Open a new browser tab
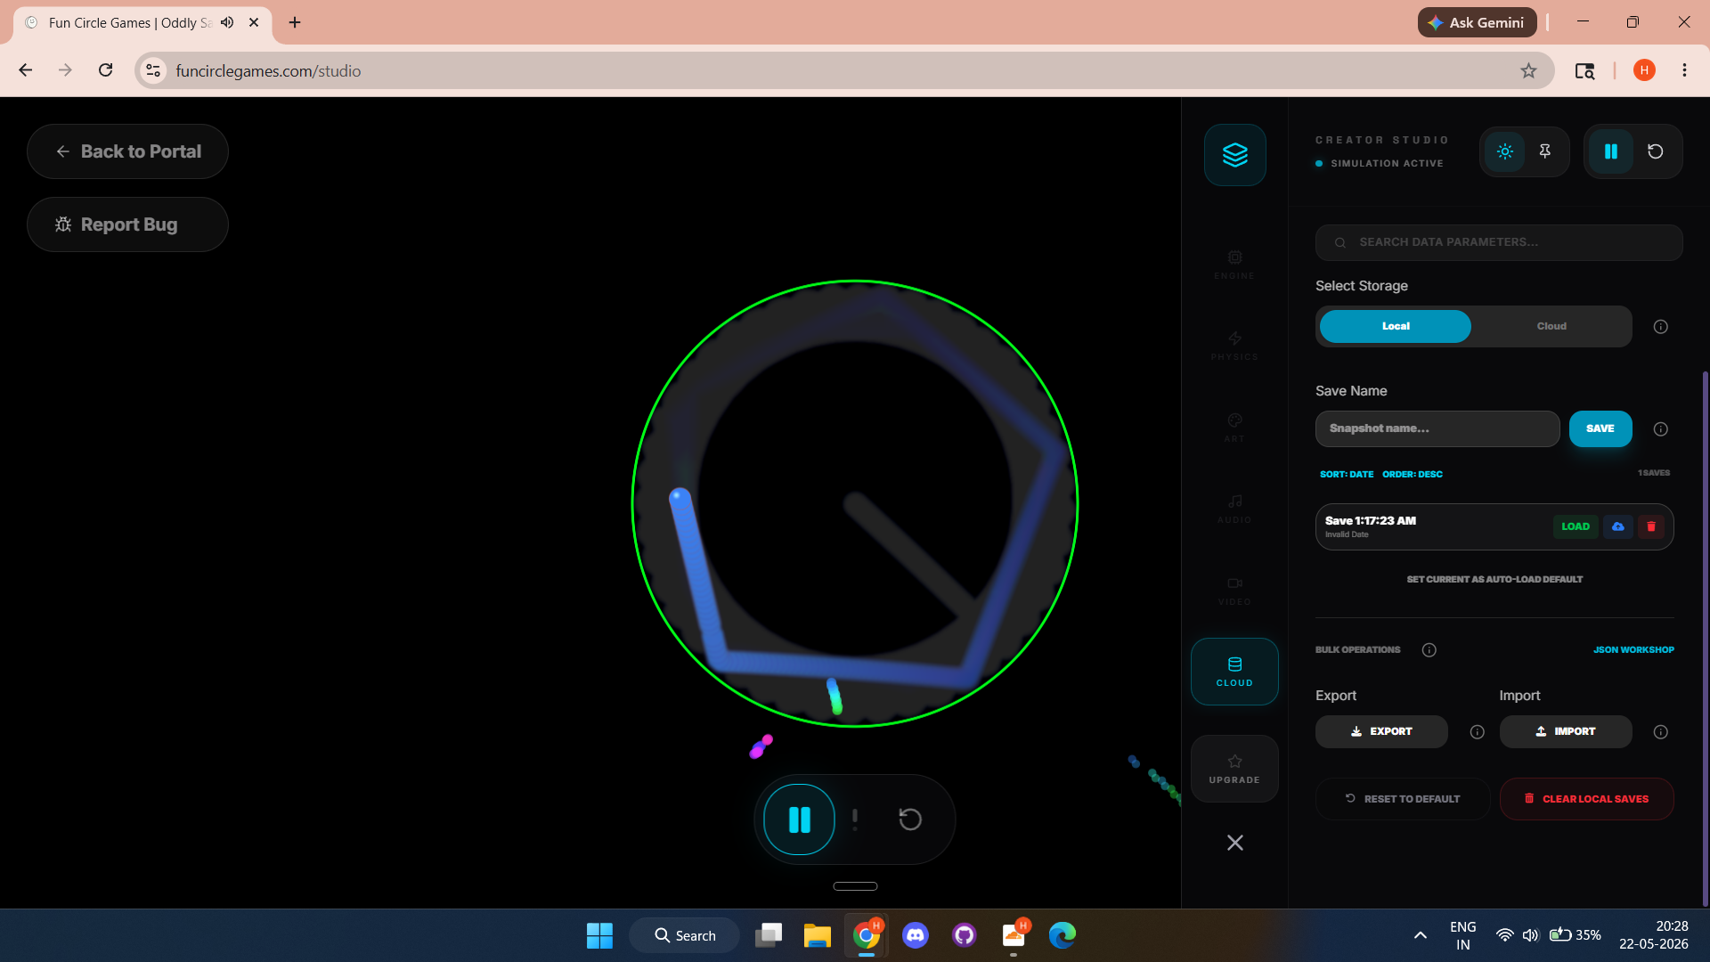 (x=295, y=22)
